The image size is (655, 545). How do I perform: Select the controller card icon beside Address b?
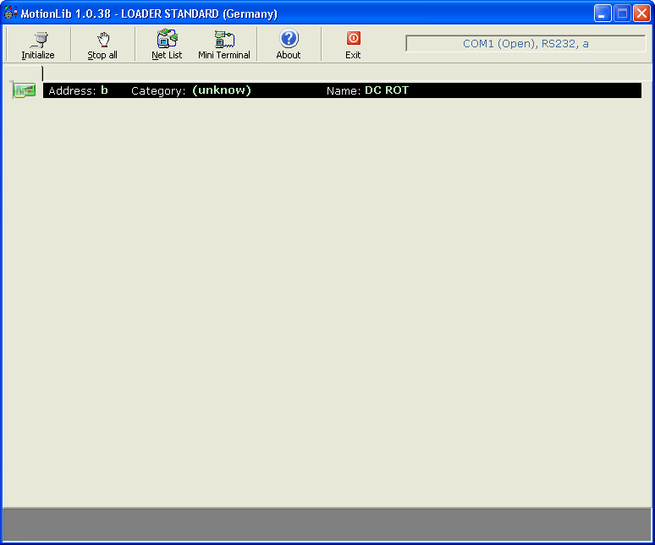pos(23,90)
